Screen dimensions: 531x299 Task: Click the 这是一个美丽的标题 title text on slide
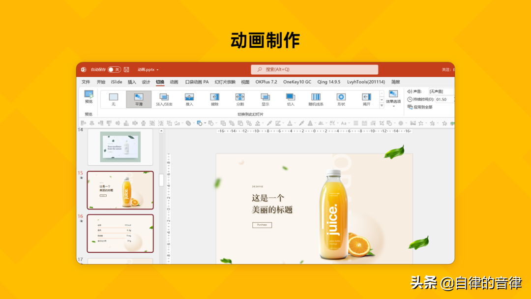point(272,204)
